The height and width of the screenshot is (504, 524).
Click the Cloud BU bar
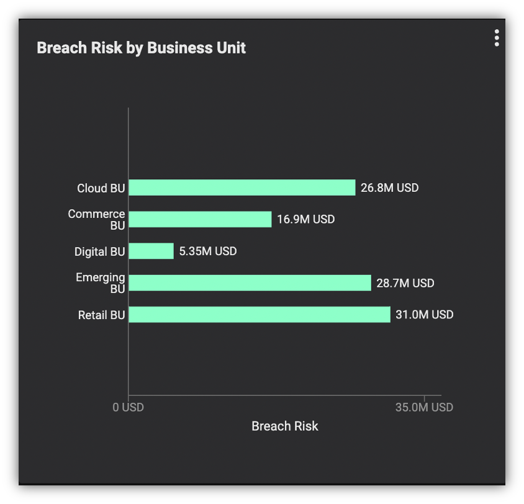coord(242,187)
